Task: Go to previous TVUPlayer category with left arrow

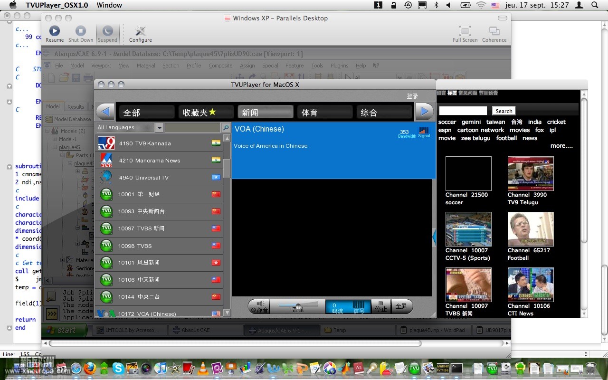Action: [x=105, y=112]
